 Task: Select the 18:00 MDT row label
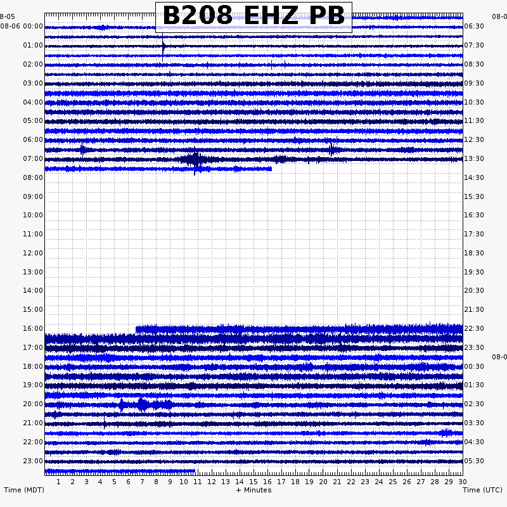33,367
